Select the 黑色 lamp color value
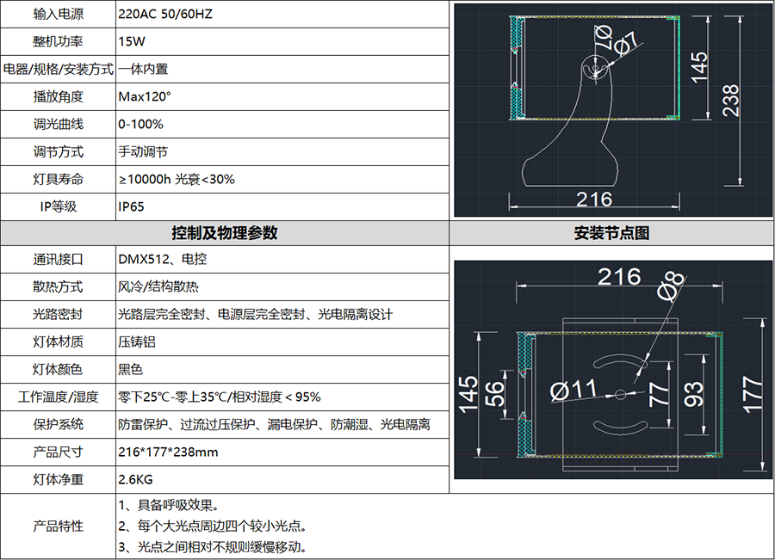775x560 pixels. point(131,370)
